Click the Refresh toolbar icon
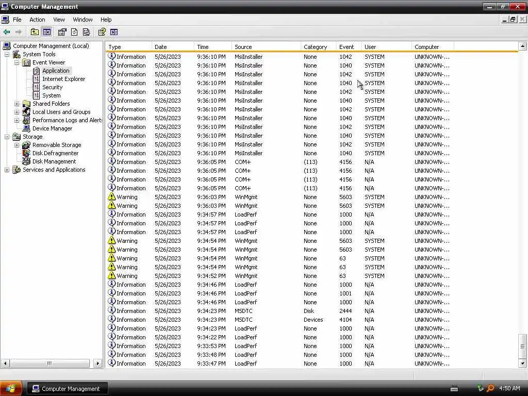The width and height of the screenshot is (528, 396). 74,32
